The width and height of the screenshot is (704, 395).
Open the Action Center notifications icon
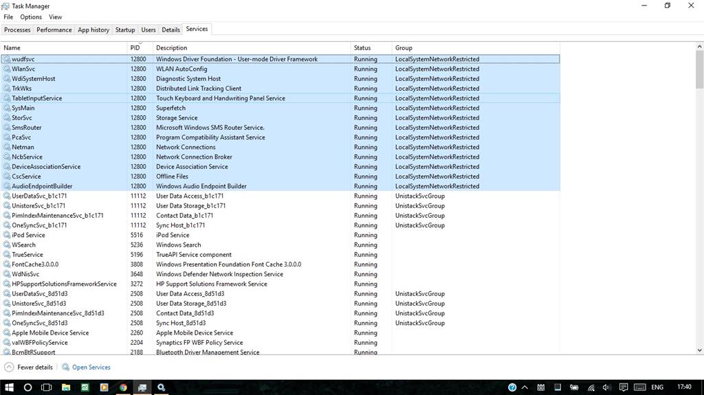click(623, 387)
